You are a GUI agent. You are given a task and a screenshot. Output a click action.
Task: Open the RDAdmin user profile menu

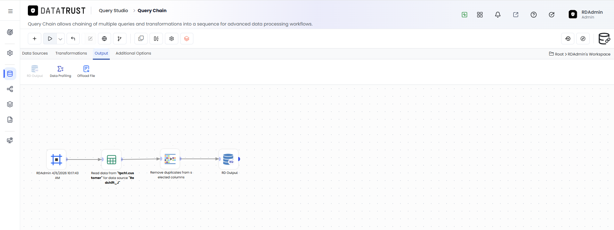click(x=586, y=14)
